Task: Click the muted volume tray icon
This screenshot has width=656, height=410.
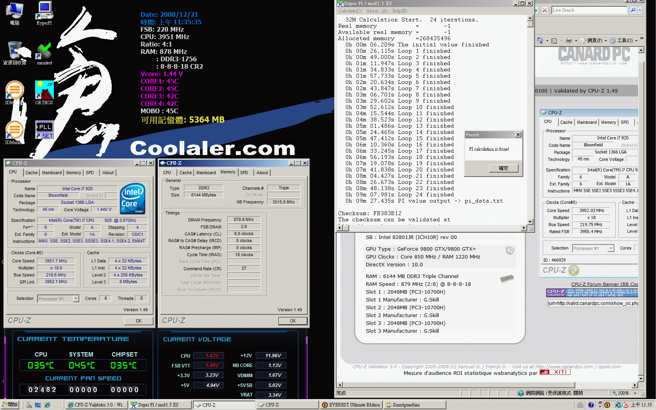Action: coord(625,405)
